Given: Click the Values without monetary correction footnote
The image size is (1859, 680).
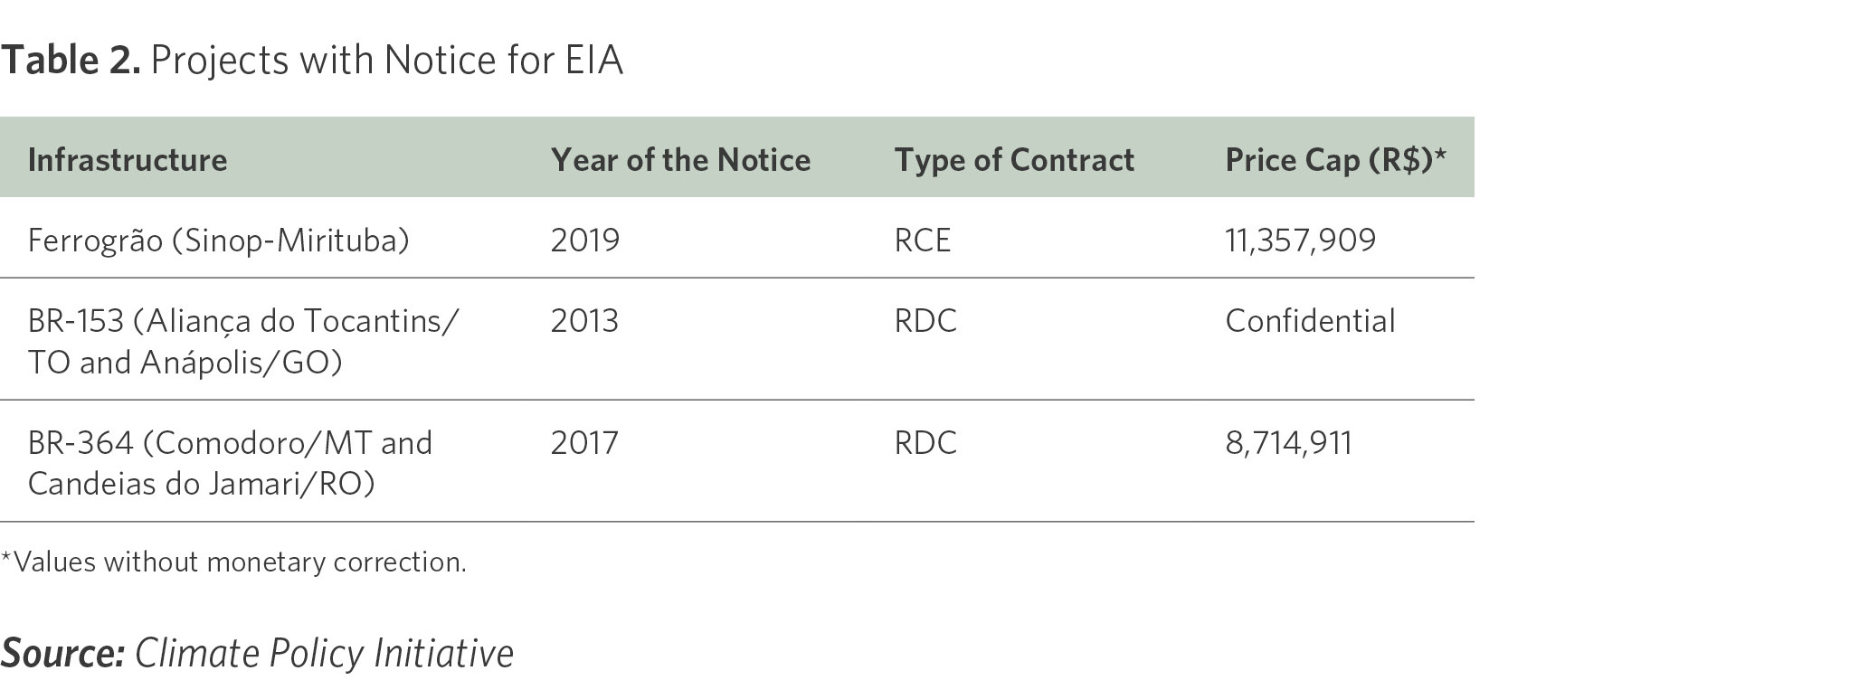Looking at the screenshot, I should click(233, 562).
